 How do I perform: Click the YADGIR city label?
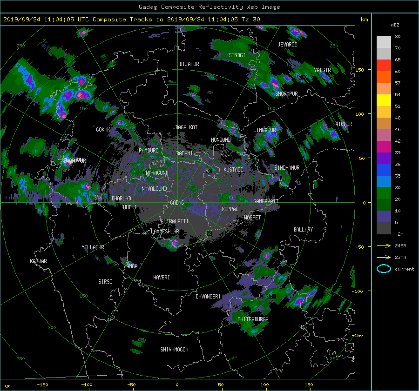322,70
